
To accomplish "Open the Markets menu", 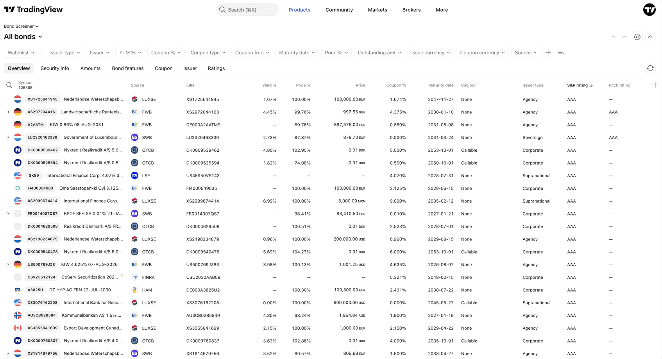I will click(378, 10).
